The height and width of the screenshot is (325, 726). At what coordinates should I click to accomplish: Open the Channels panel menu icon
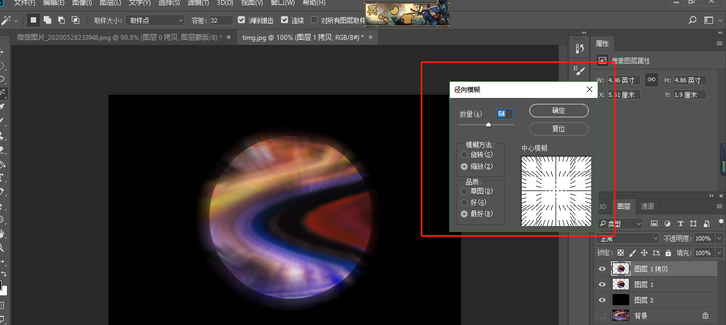[720, 207]
